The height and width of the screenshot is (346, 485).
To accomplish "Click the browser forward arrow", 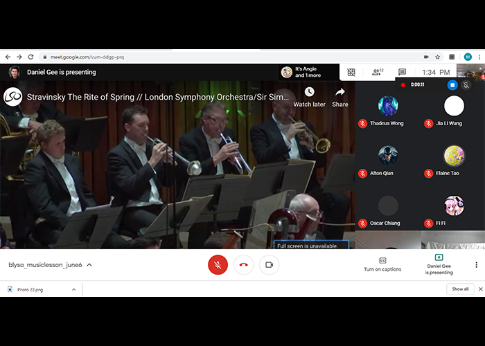I will click(19, 57).
